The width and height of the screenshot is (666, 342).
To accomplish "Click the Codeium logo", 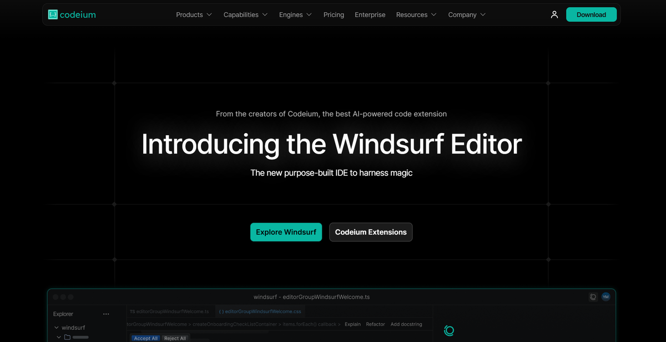I will click(x=72, y=15).
